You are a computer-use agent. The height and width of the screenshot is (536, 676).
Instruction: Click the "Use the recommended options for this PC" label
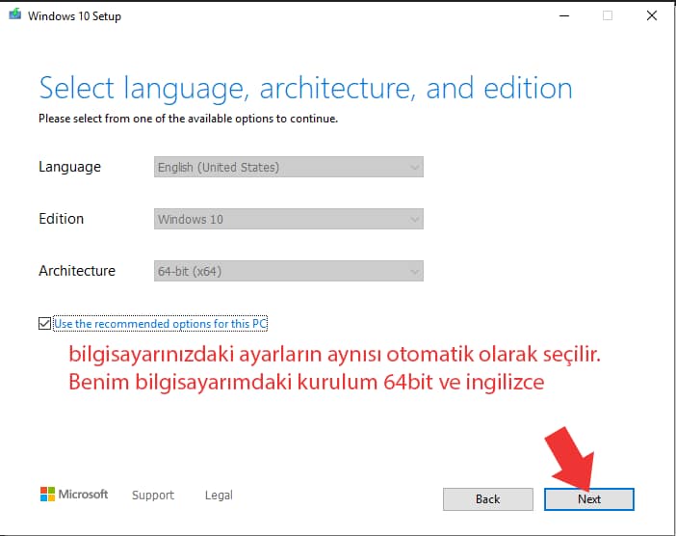coord(161,324)
